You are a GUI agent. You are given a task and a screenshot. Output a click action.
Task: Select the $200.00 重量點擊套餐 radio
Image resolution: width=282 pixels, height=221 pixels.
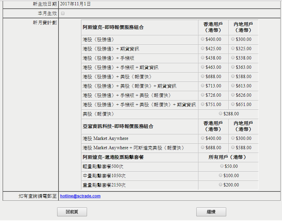click(x=221, y=185)
